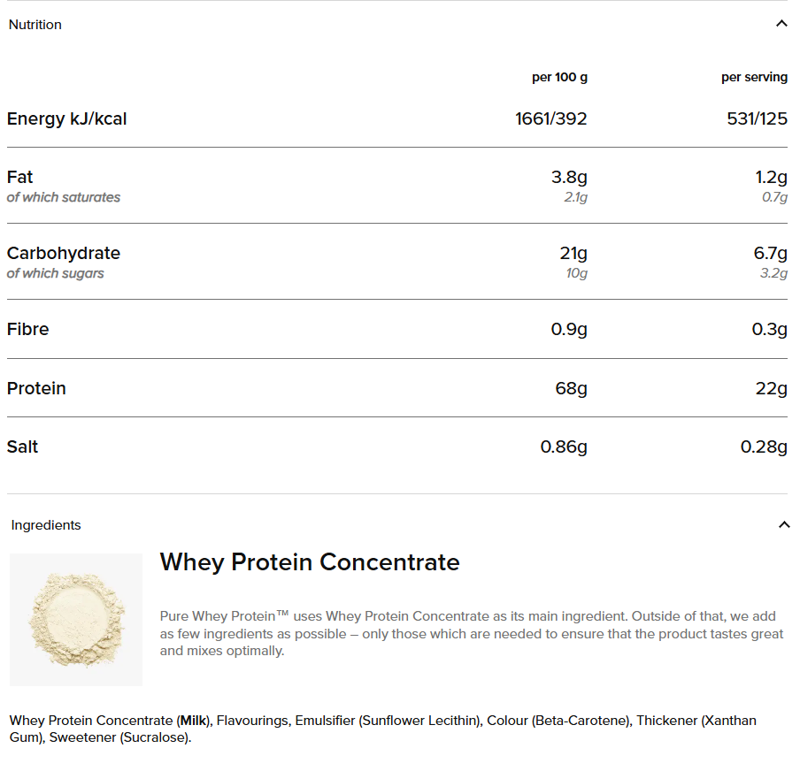Click the Carbohydrate row label
Viewport: 800px width, 771px height.
point(64,253)
